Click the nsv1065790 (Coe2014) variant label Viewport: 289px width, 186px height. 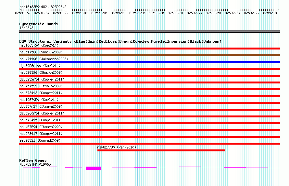(x=39, y=45)
